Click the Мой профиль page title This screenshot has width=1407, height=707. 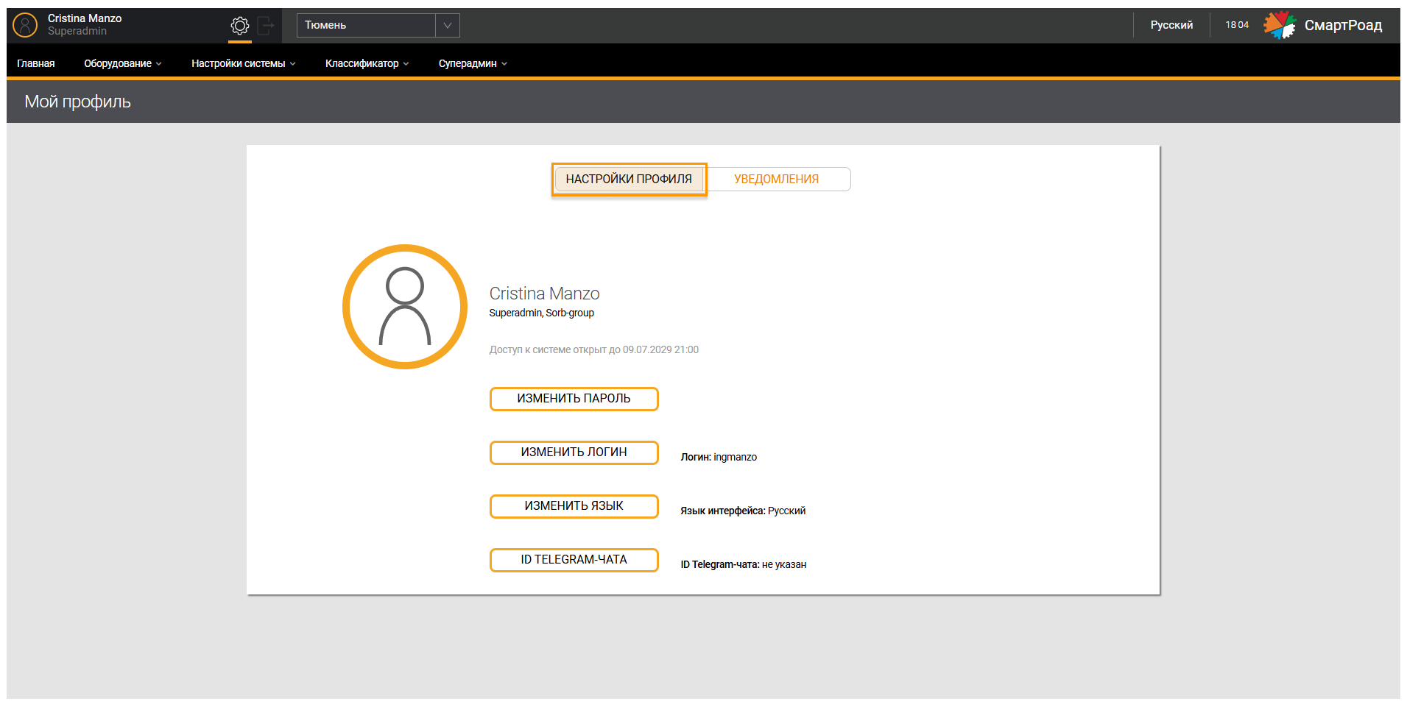(x=78, y=102)
